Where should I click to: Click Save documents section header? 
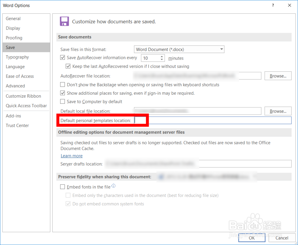click(x=174, y=37)
